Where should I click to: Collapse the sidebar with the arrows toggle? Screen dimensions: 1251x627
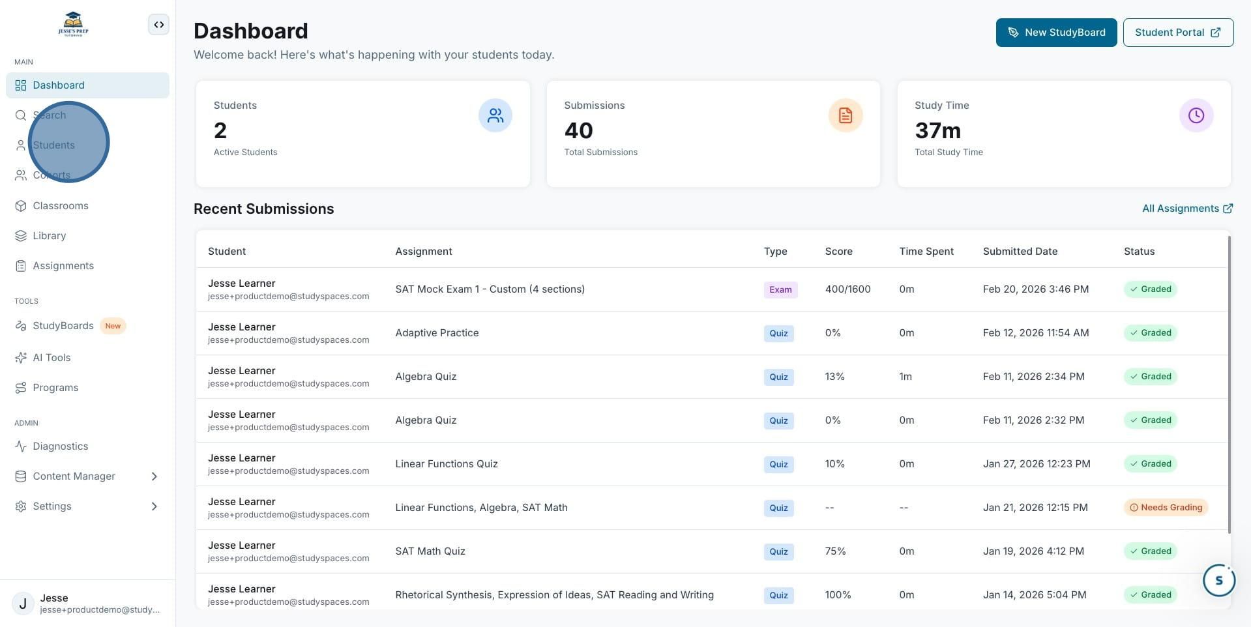(x=158, y=25)
